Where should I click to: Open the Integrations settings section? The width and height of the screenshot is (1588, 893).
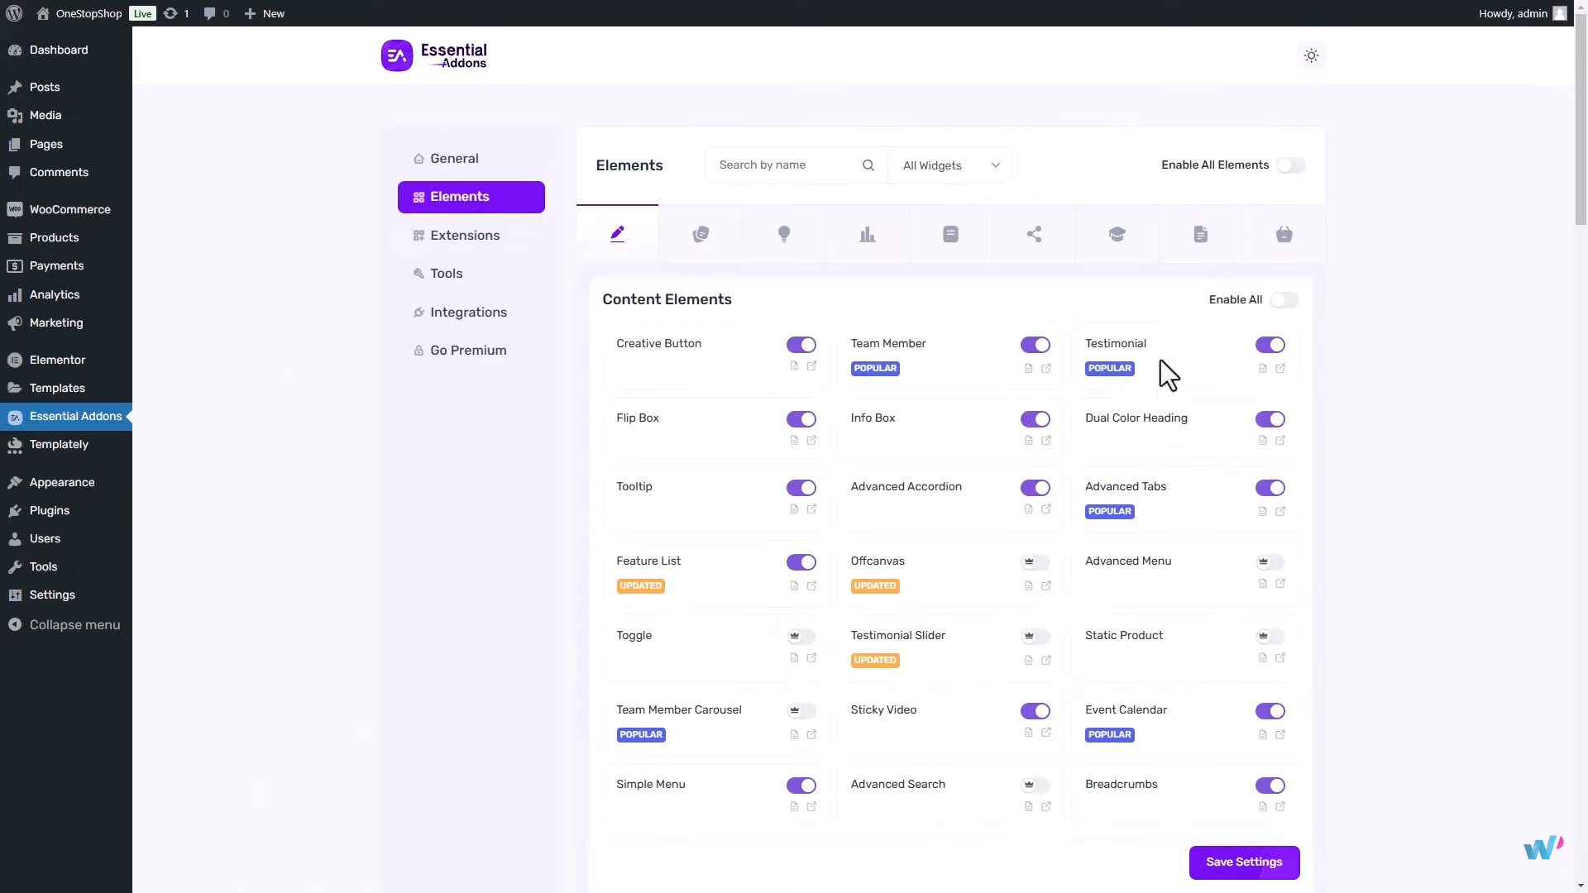pos(468,312)
